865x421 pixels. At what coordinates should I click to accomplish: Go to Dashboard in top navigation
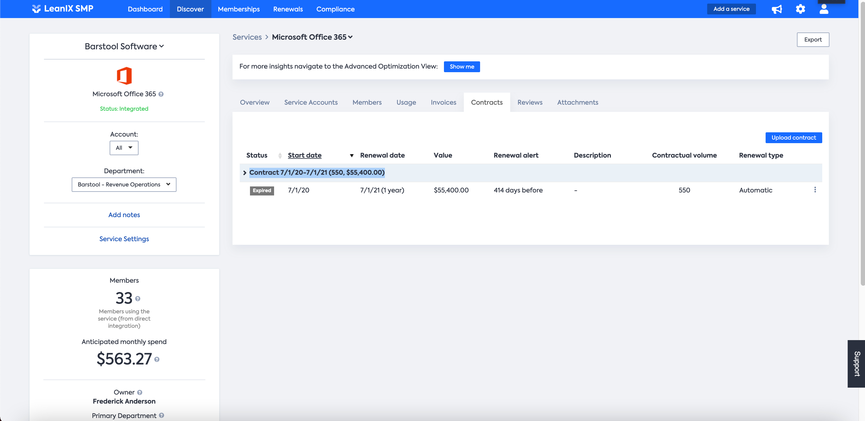pos(145,9)
